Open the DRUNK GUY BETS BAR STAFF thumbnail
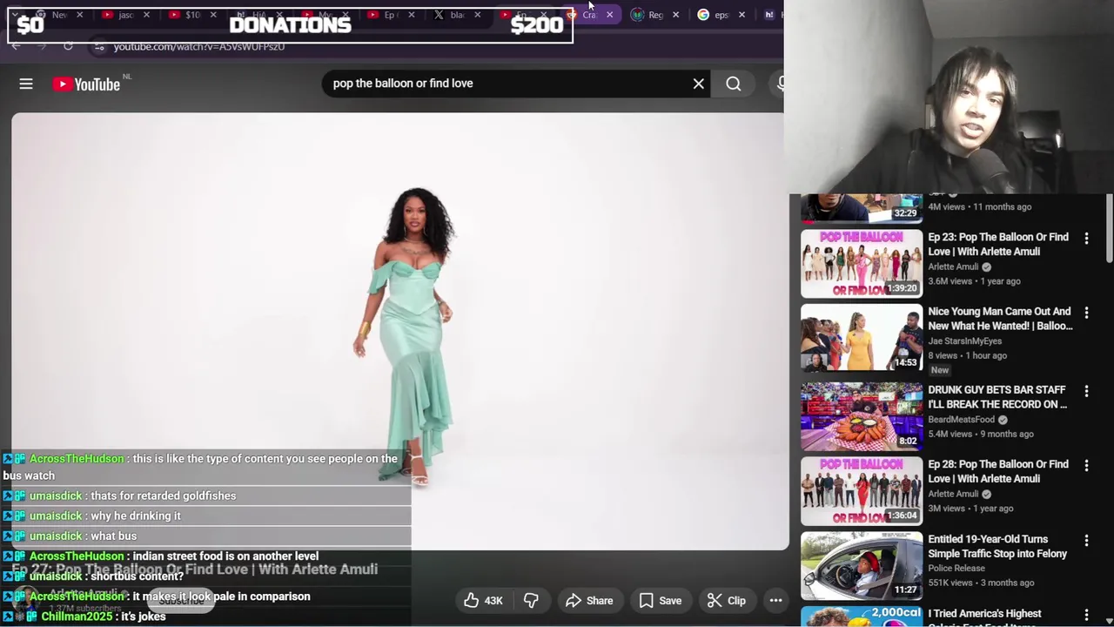1114x627 pixels. 862,416
